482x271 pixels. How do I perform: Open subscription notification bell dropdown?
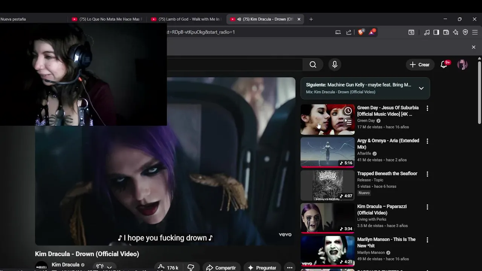pyautogui.click(x=104, y=267)
